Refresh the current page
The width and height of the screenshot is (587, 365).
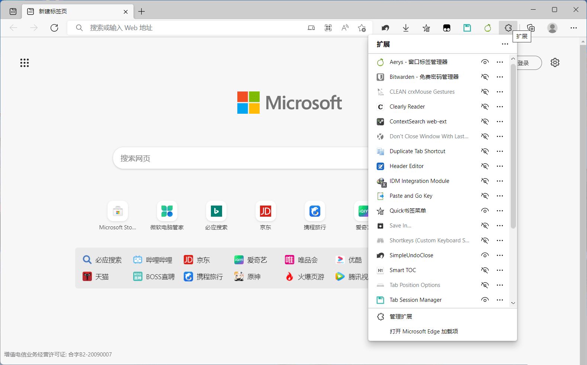(x=54, y=28)
